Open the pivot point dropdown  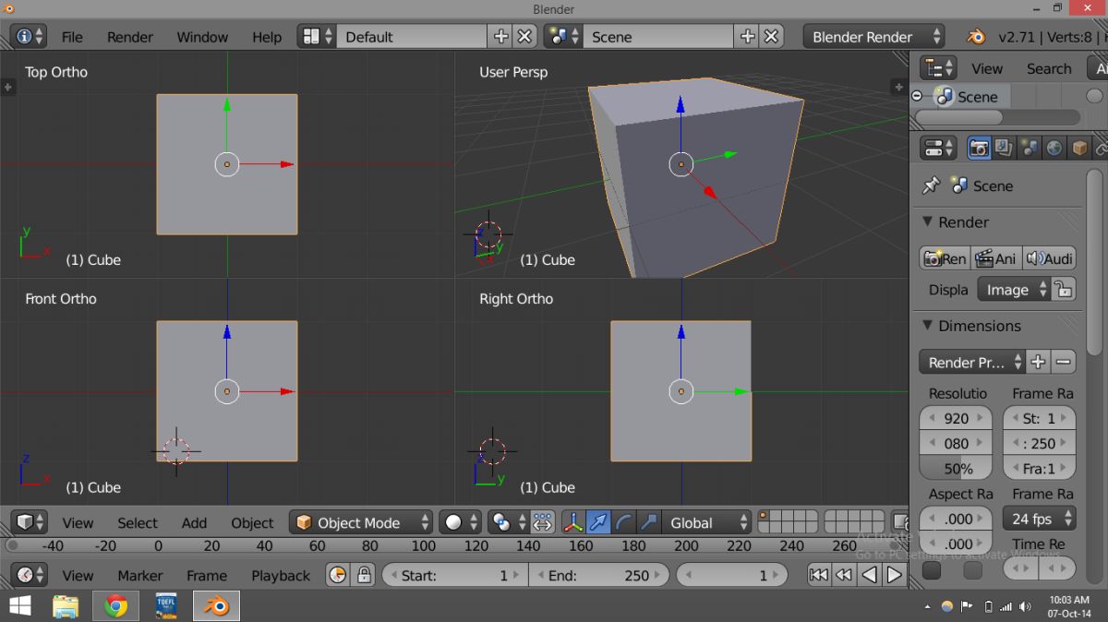pos(509,522)
